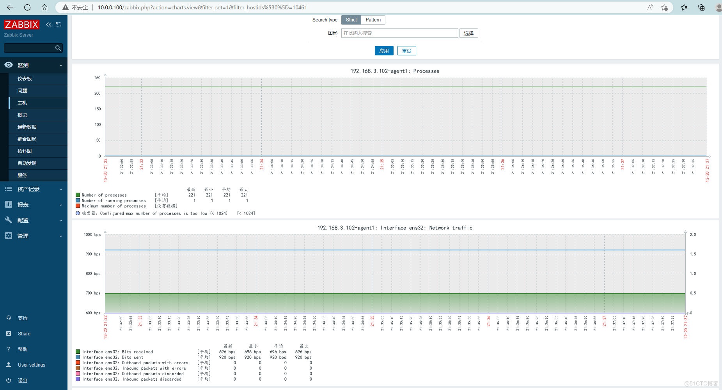Click green swatch for Number of processes
This screenshot has height=390, width=722.
[78, 195]
